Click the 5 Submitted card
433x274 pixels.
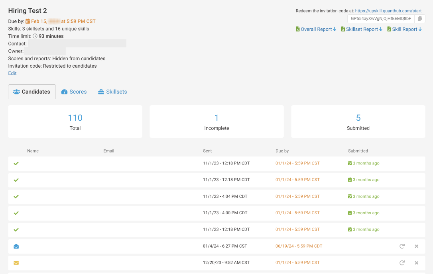[x=358, y=121]
